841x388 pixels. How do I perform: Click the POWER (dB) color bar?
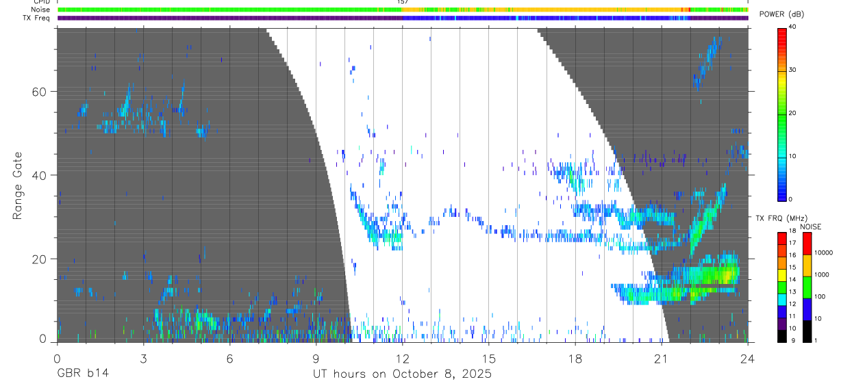click(782, 113)
